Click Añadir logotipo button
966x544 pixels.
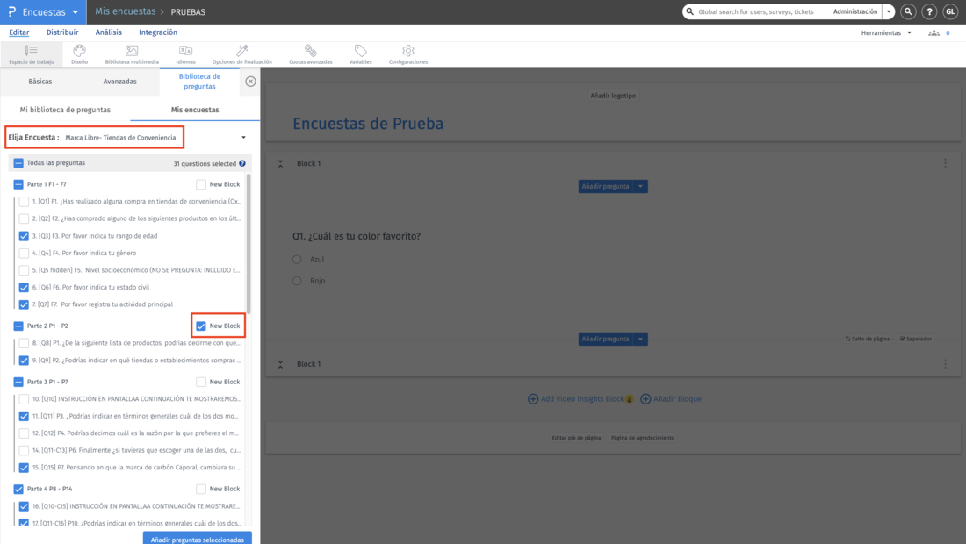coord(613,96)
